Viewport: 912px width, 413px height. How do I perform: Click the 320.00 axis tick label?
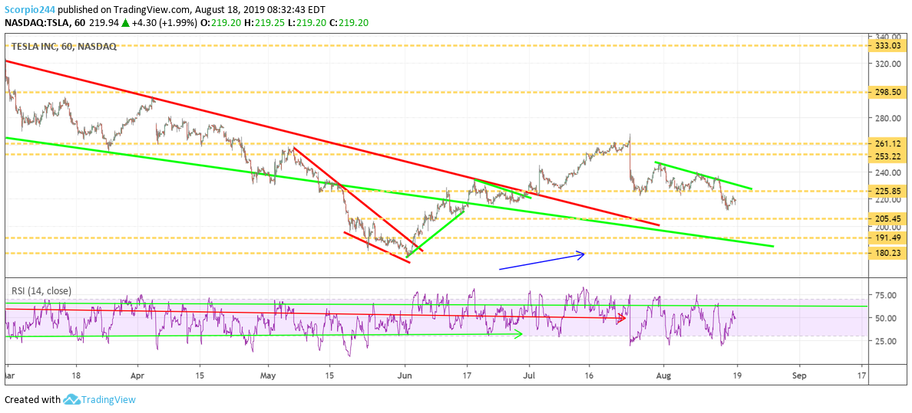887,64
